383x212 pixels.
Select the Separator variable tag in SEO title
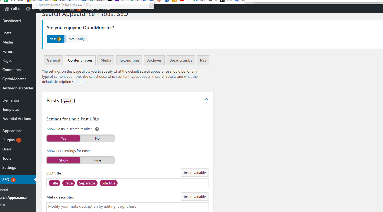[x=87, y=183]
